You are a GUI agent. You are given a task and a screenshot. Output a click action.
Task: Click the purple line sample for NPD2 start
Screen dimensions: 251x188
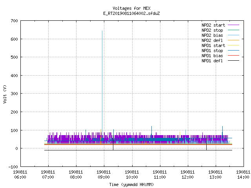[x=234, y=25]
